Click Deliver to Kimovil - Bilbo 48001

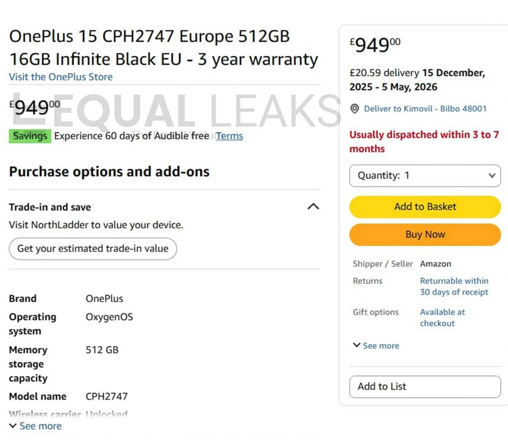pos(425,108)
